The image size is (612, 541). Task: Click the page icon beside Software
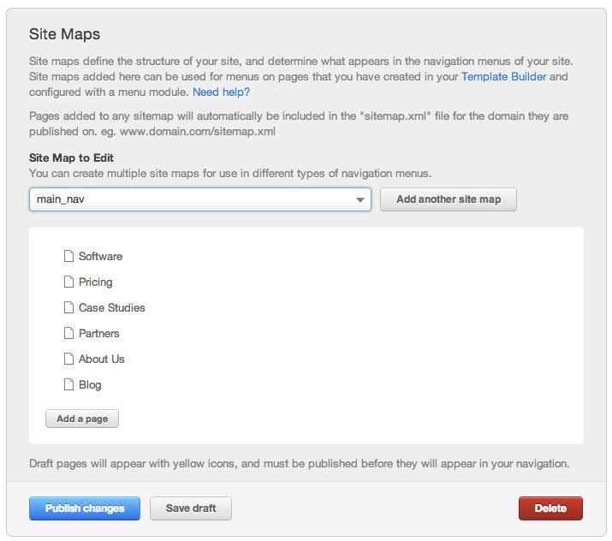pyautogui.click(x=69, y=256)
